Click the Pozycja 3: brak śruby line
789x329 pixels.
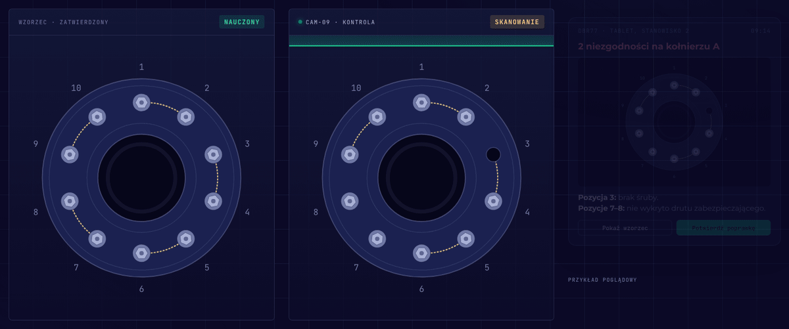(617, 197)
